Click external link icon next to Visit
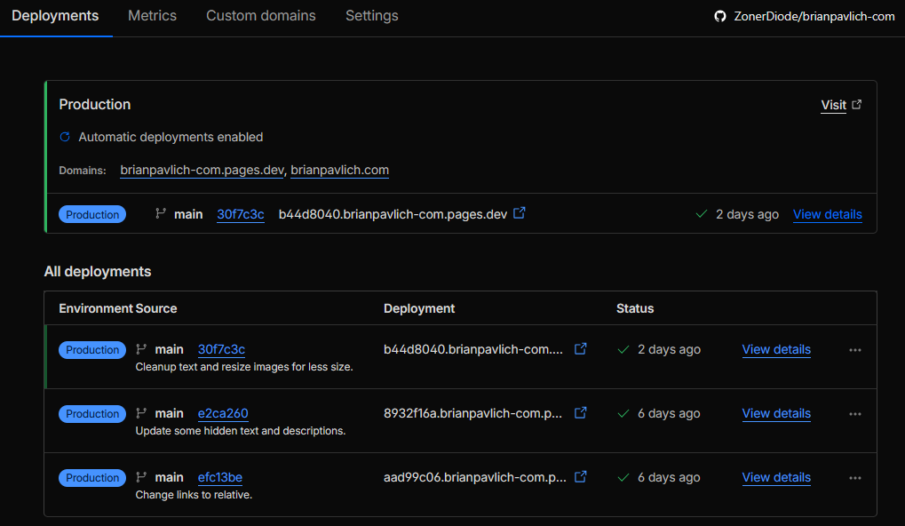This screenshot has height=526, width=905. (x=856, y=105)
